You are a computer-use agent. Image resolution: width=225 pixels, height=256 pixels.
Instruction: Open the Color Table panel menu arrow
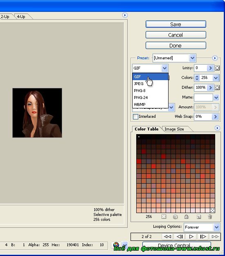pyautogui.click(x=217, y=128)
